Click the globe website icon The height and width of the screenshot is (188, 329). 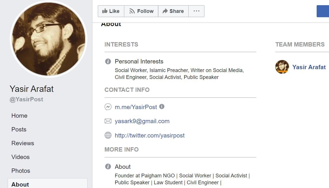tap(108, 135)
